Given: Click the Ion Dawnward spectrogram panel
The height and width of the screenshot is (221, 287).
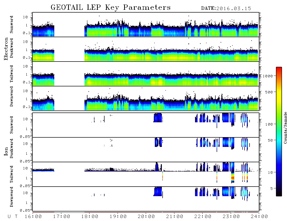Looking at the screenshot, I should 146,199.
